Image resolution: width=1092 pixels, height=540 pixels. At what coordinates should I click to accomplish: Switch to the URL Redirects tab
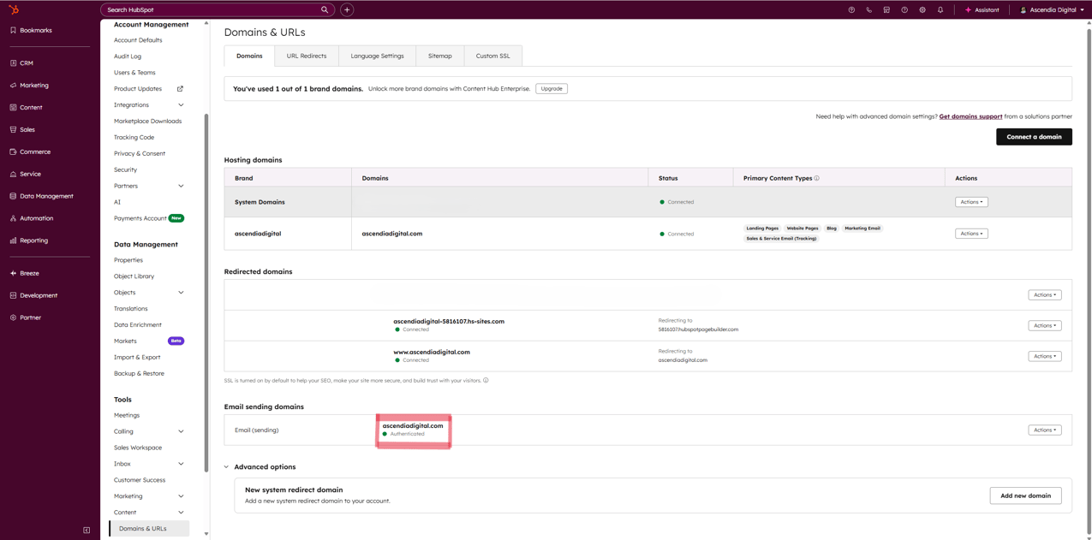(306, 56)
